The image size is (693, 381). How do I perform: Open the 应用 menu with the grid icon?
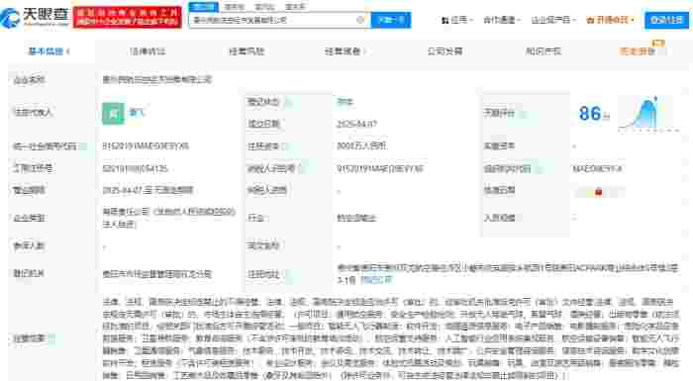tap(457, 20)
